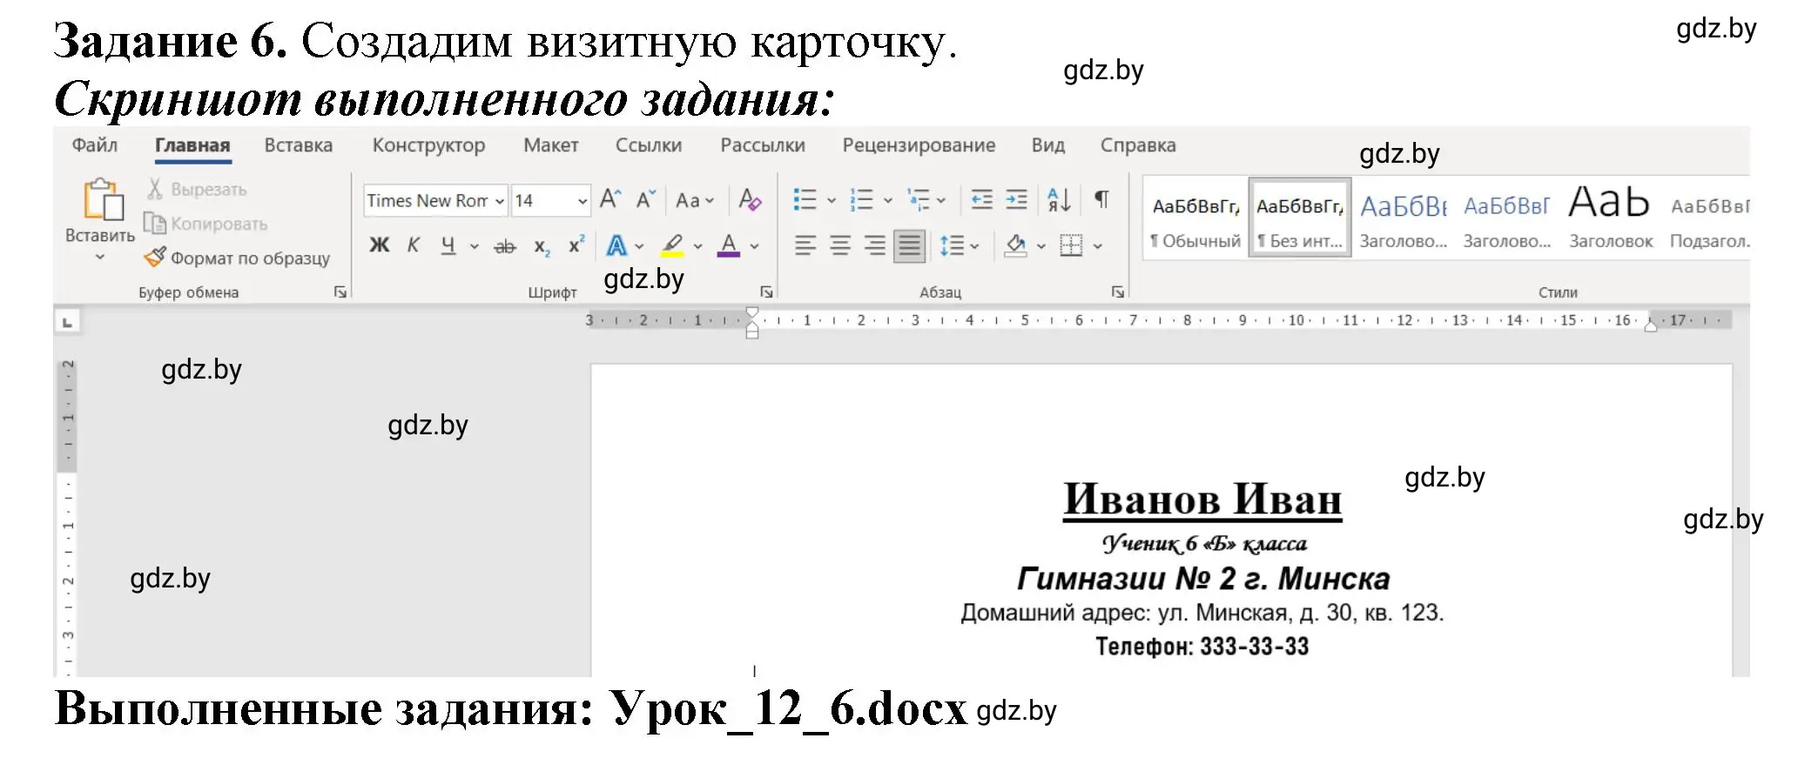Apply the large Заголовок title style
Screen dimensions: 1798x765
pyautogui.click(x=1610, y=218)
